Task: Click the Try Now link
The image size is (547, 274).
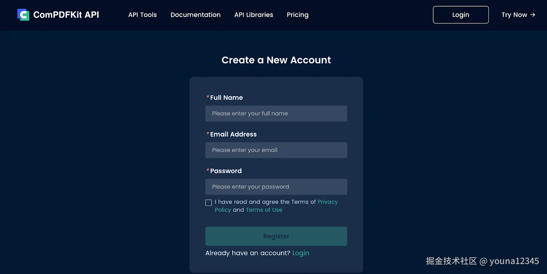Action: [x=514, y=15]
